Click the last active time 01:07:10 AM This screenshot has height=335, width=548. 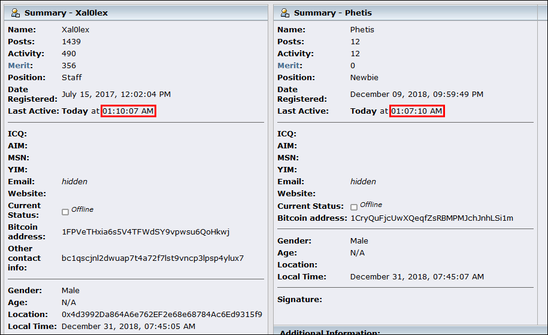coord(417,111)
